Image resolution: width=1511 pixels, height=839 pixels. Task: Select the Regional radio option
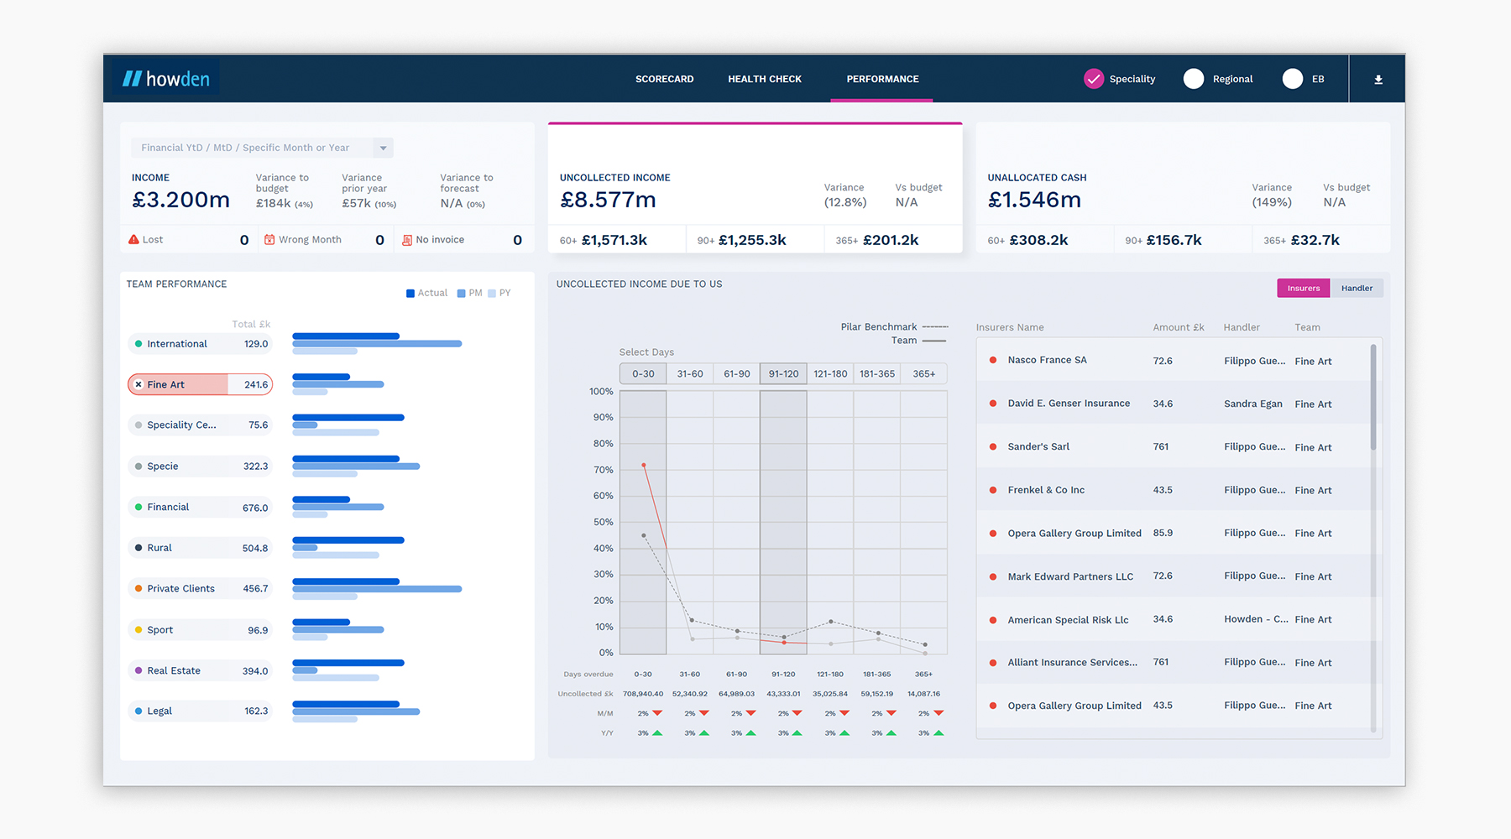[x=1193, y=79]
